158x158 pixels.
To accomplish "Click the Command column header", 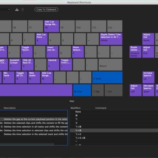I will click(101, 108).
